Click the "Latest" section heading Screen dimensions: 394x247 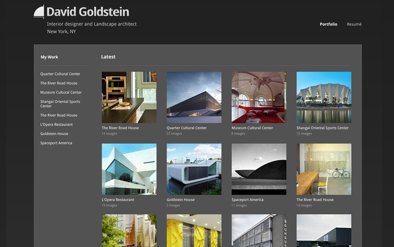[109, 57]
